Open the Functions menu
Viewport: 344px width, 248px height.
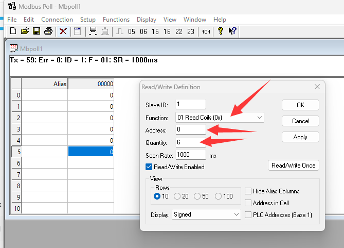(116, 20)
